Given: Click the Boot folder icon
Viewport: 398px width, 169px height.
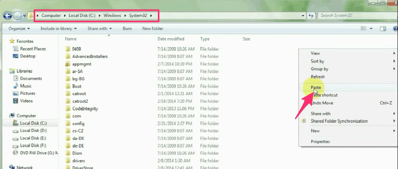Looking at the screenshot, I should pos(68,86).
